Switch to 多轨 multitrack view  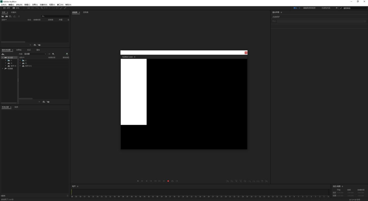pyautogui.click(x=16, y=8)
